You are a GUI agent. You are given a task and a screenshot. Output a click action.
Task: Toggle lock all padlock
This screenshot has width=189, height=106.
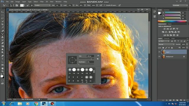click(172, 48)
